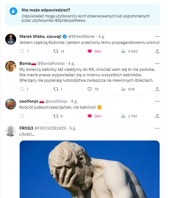Reply to coolfonpl's tweet
Image resolution: width=170 pixels, height=198 pixels.
click(x=22, y=116)
